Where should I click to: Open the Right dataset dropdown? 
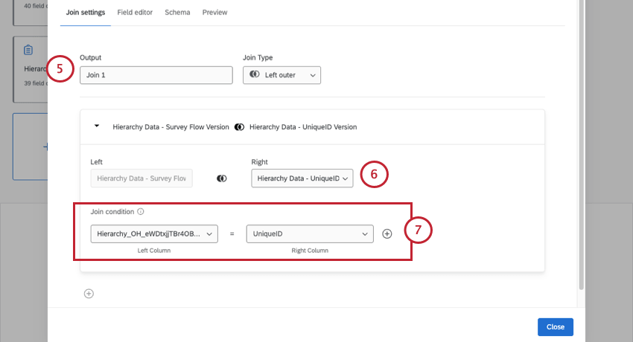coord(302,178)
